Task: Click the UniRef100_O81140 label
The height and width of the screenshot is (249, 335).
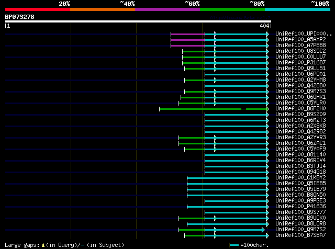Action: (300, 155)
